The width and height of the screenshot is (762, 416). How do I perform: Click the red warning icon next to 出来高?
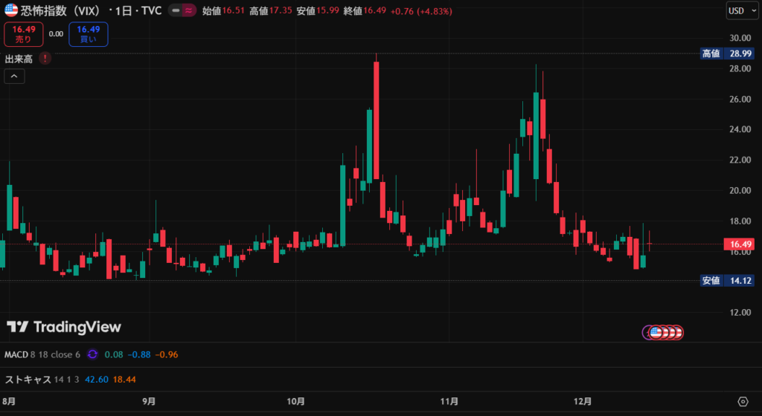tap(45, 58)
